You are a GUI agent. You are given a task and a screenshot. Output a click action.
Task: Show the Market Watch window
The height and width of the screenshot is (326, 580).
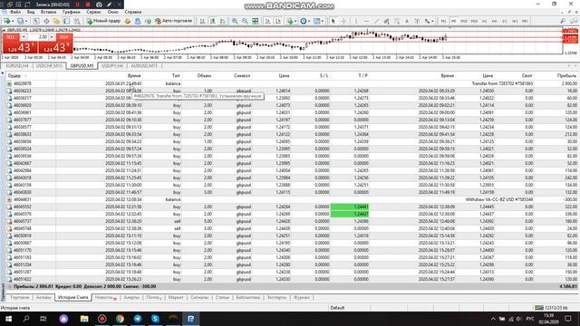(36, 21)
